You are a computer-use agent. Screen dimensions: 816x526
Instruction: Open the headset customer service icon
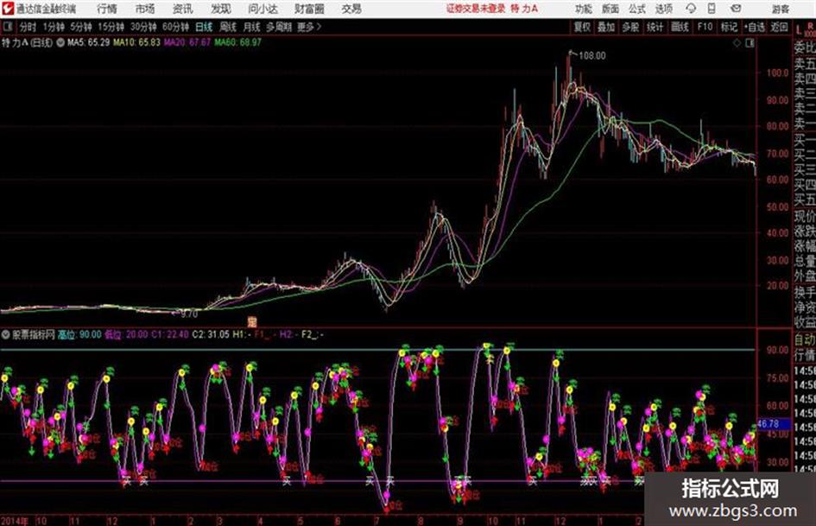pos(691,9)
